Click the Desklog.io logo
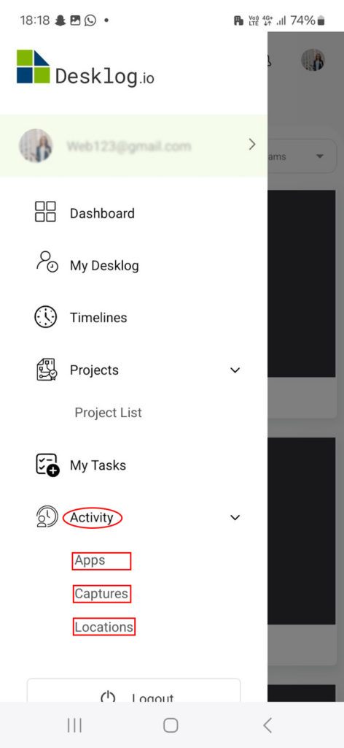Image resolution: width=344 pixels, height=748 pixels. click(86, 69)
